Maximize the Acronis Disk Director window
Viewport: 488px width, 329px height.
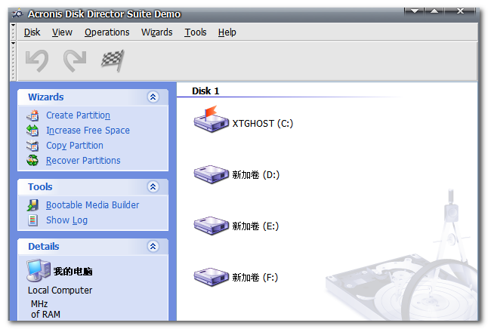click(434, 11)
